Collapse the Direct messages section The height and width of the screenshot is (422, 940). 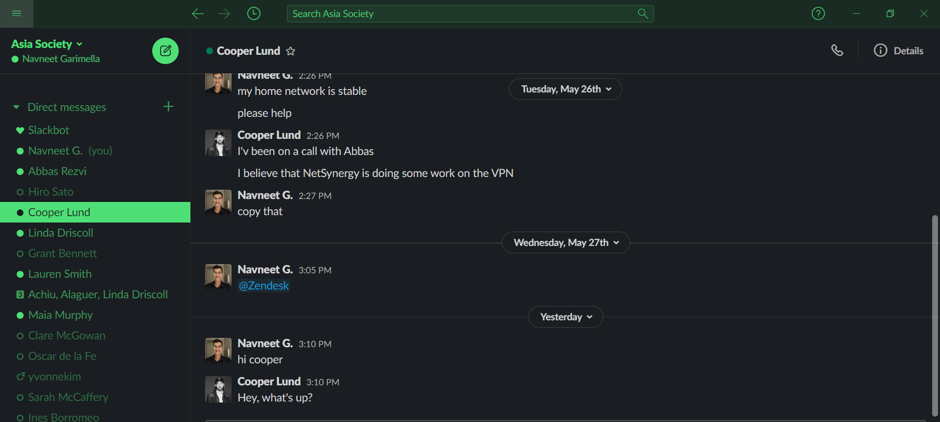16,107
